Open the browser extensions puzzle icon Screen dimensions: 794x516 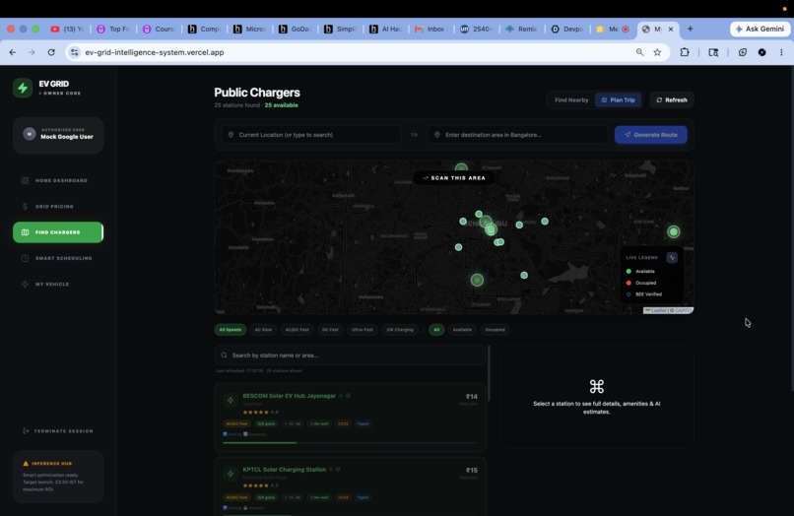click(x=684, y=52)
